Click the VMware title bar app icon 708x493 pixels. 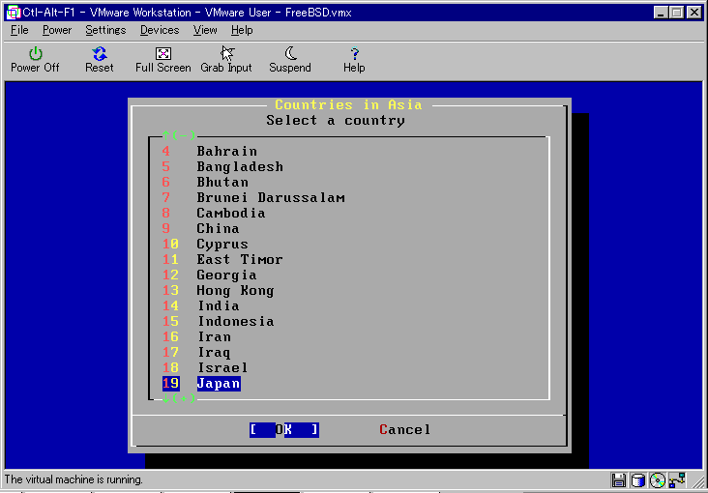coord(13,13)
